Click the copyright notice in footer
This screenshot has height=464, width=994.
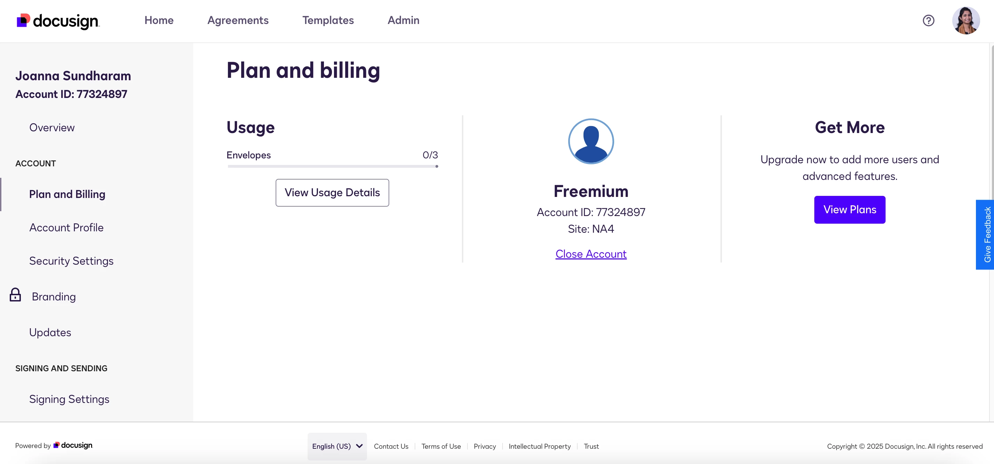point(904,446)
